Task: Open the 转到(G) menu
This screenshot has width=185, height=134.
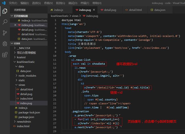Action: tap(61, 3)
